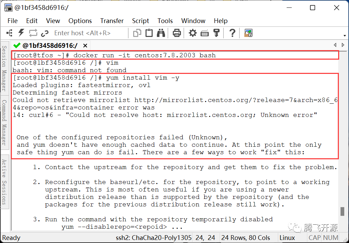Viewport: 349px width, 243px height.
Task: Open the Window menu
Action: (x=193, y=21)
